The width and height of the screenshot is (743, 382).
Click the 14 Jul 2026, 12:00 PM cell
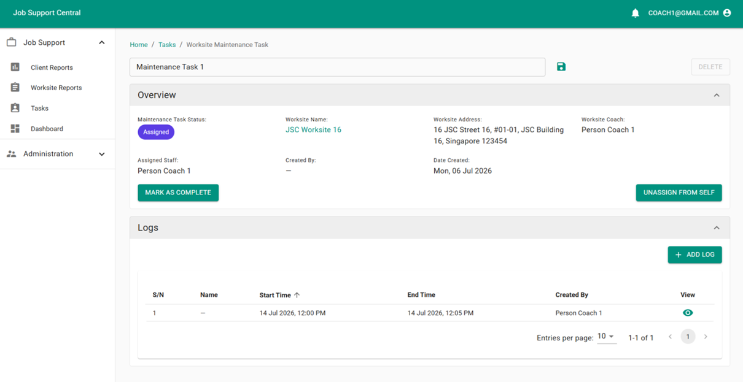(x=292, y=313)
